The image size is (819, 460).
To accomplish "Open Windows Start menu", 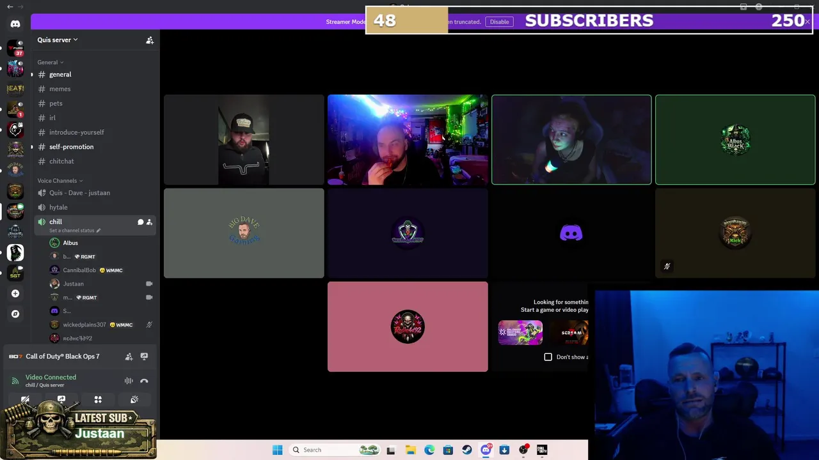I will coord(277,450).
